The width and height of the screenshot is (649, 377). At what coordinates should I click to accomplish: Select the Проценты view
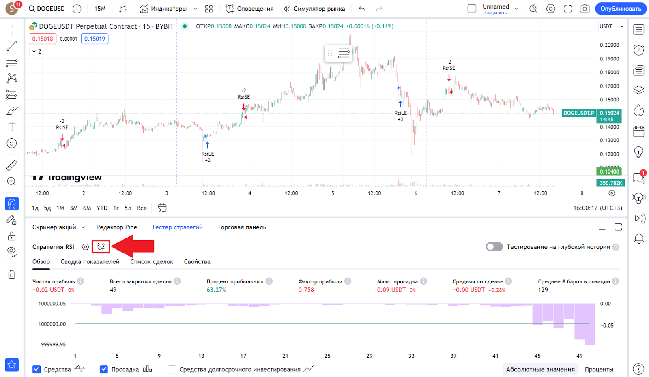point(599,369)
